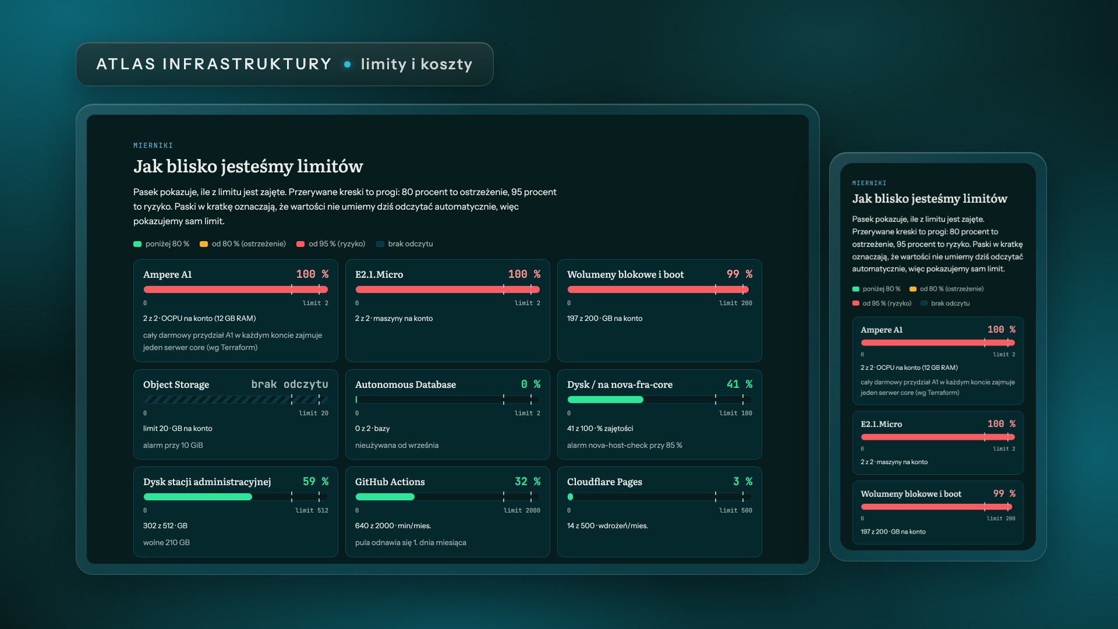Viewport: 1118px width, 629px height.
Task: Click the '100 %' value on the wide panel's E2.1.Micro card
Action: coord(524,274)
